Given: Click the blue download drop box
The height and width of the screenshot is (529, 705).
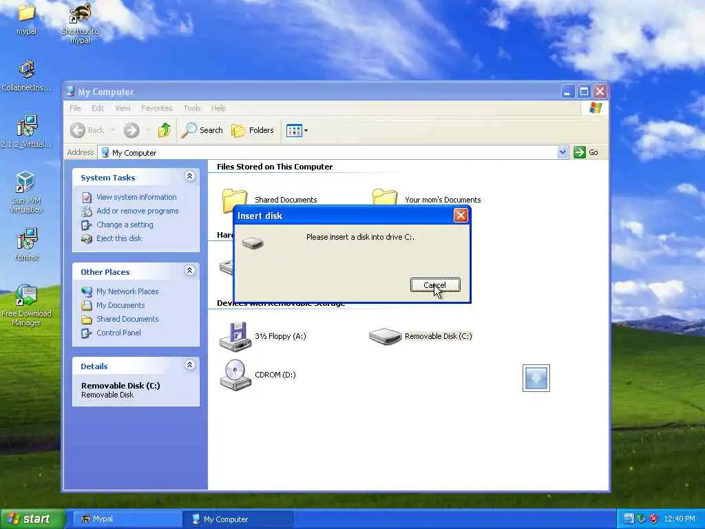Looking at the screenshot, I should tap(536, 378).
